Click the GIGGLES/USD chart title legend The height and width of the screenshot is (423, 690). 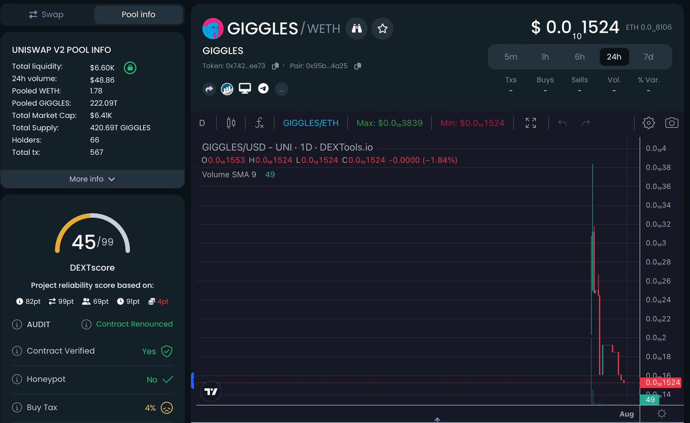[287, 148]
